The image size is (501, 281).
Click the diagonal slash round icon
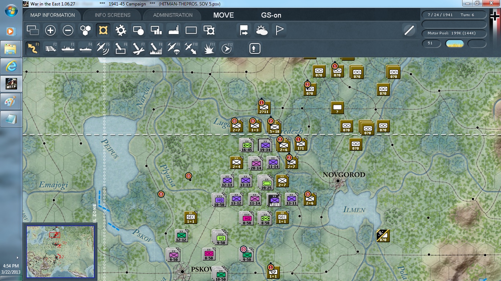click(409, 30)
